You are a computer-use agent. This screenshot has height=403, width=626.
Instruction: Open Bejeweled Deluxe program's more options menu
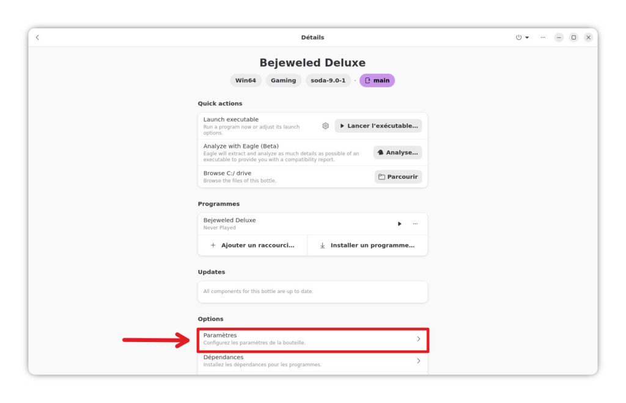415,223
